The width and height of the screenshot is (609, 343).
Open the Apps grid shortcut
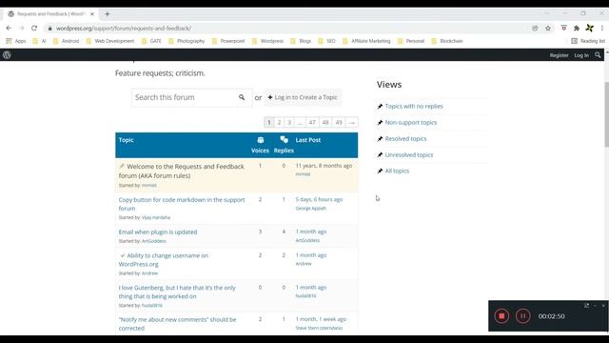[15, 41]
